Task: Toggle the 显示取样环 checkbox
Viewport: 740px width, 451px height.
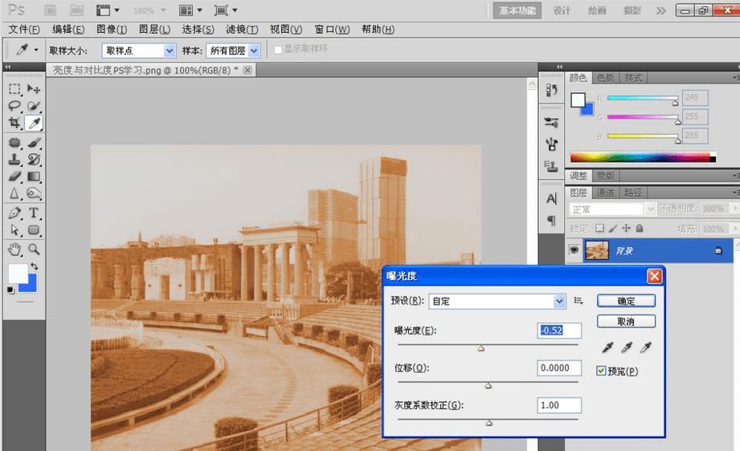Action: click(x=278, y=50)
